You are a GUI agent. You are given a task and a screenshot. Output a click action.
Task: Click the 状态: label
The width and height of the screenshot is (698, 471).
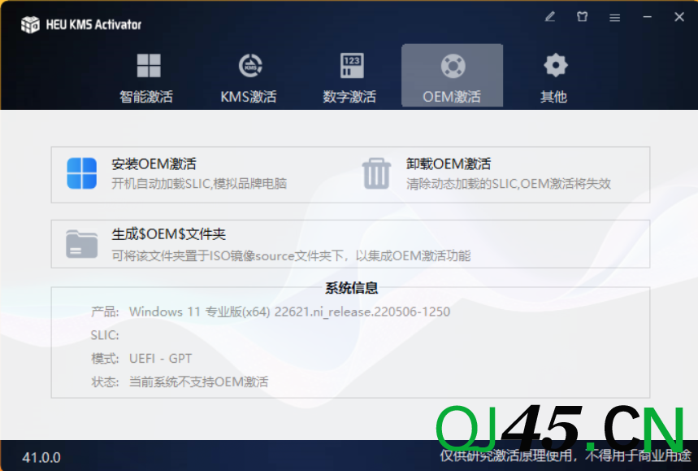pos(105,382)
